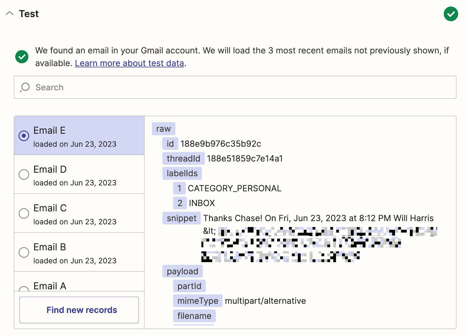Click the green checkmark beside found email message
The height and width of the screenshot is (336, 467).
[22, 57]
